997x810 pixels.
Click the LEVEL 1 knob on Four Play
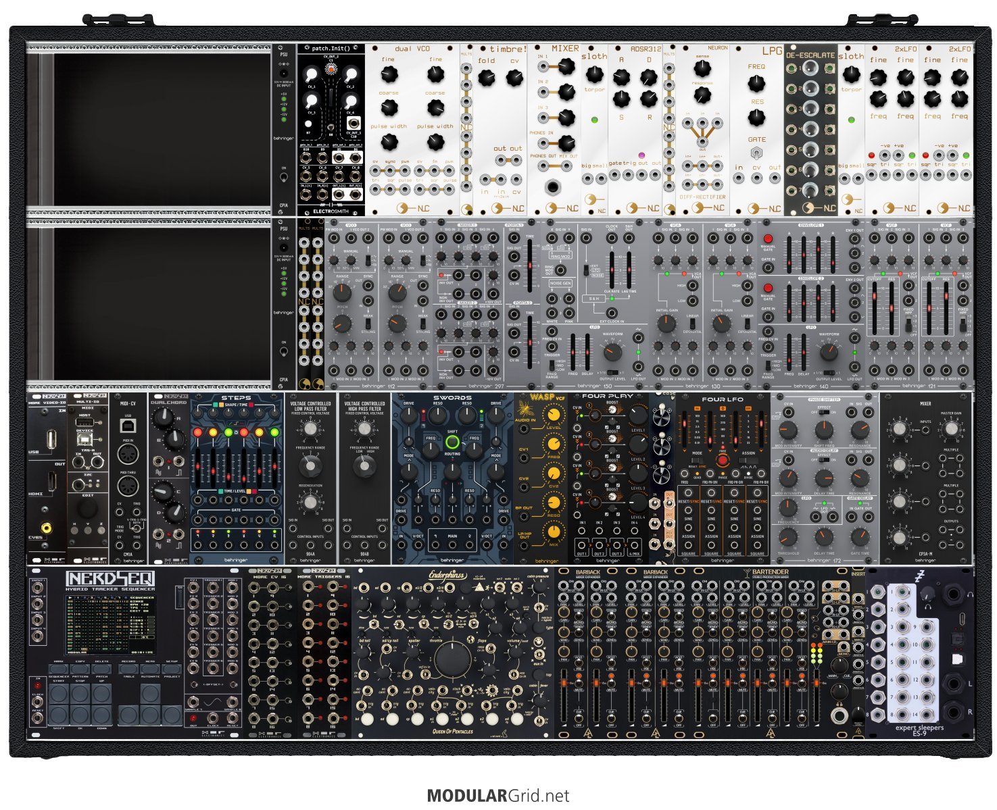637,415
